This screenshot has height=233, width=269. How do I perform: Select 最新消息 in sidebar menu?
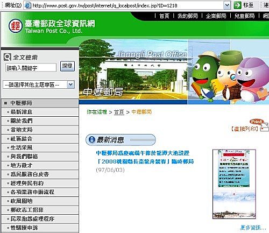(40, 112)
